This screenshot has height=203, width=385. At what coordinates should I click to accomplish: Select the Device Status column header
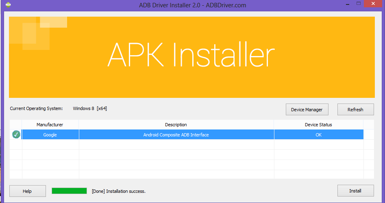tap(318, 125)
